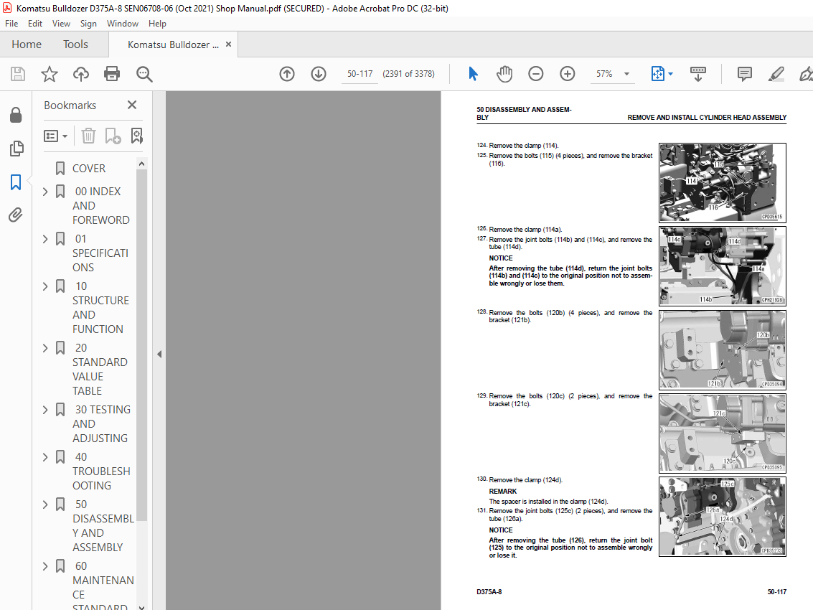Click the zoom percentage field 57%
813x610 pixels.
click(x=604, y=74)
